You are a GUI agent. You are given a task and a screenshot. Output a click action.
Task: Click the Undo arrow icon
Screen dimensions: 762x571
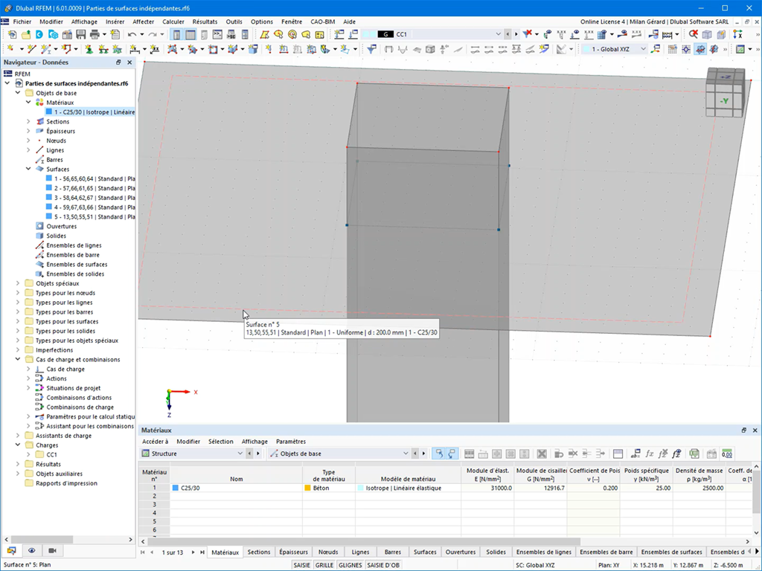pos(132,34)
